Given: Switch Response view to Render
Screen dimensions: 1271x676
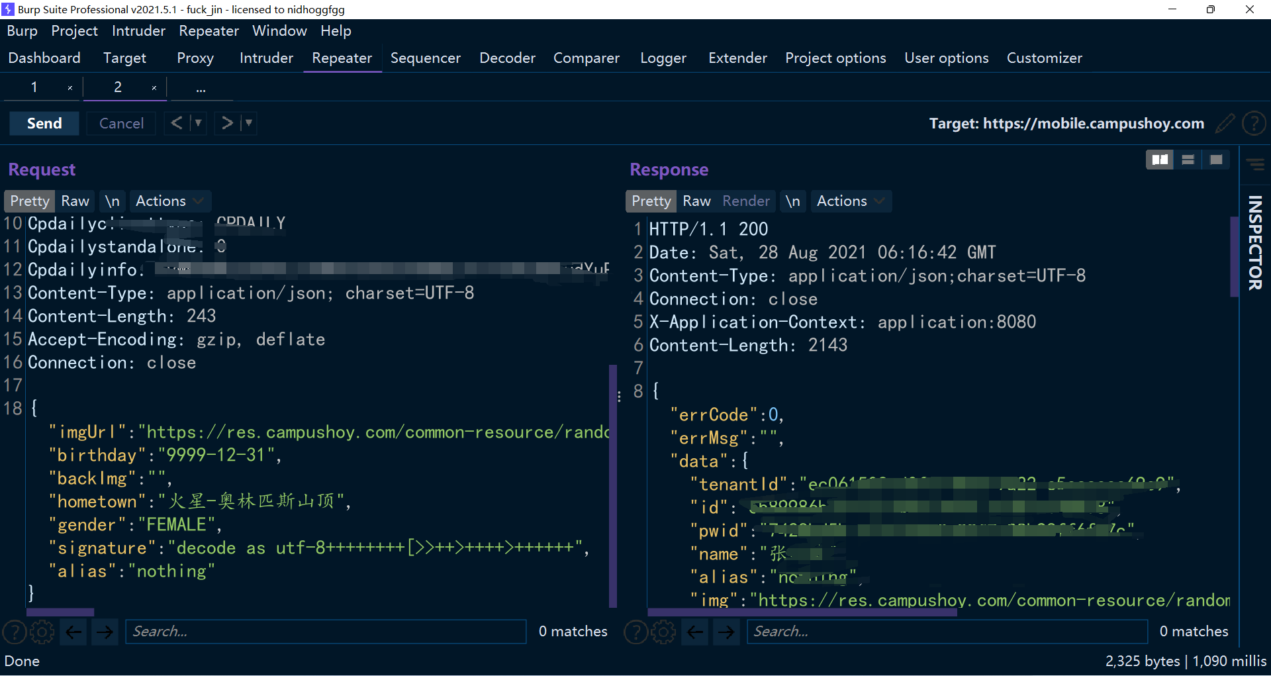Looking at the screenshot, I should click(746, 201).
